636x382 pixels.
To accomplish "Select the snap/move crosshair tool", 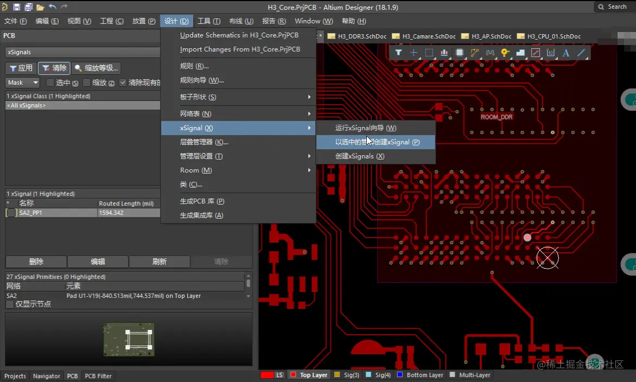I will pyautogui.click(x=414, y=52).
